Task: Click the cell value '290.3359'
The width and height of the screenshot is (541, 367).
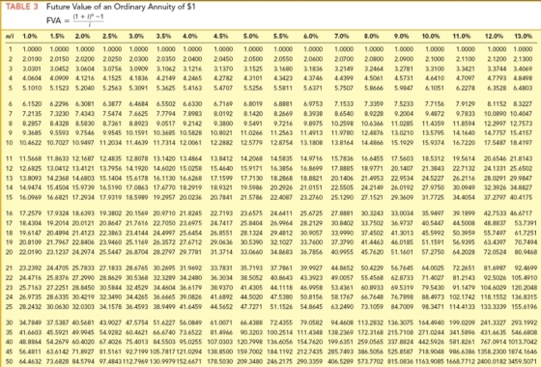Action: pos(310,362)
